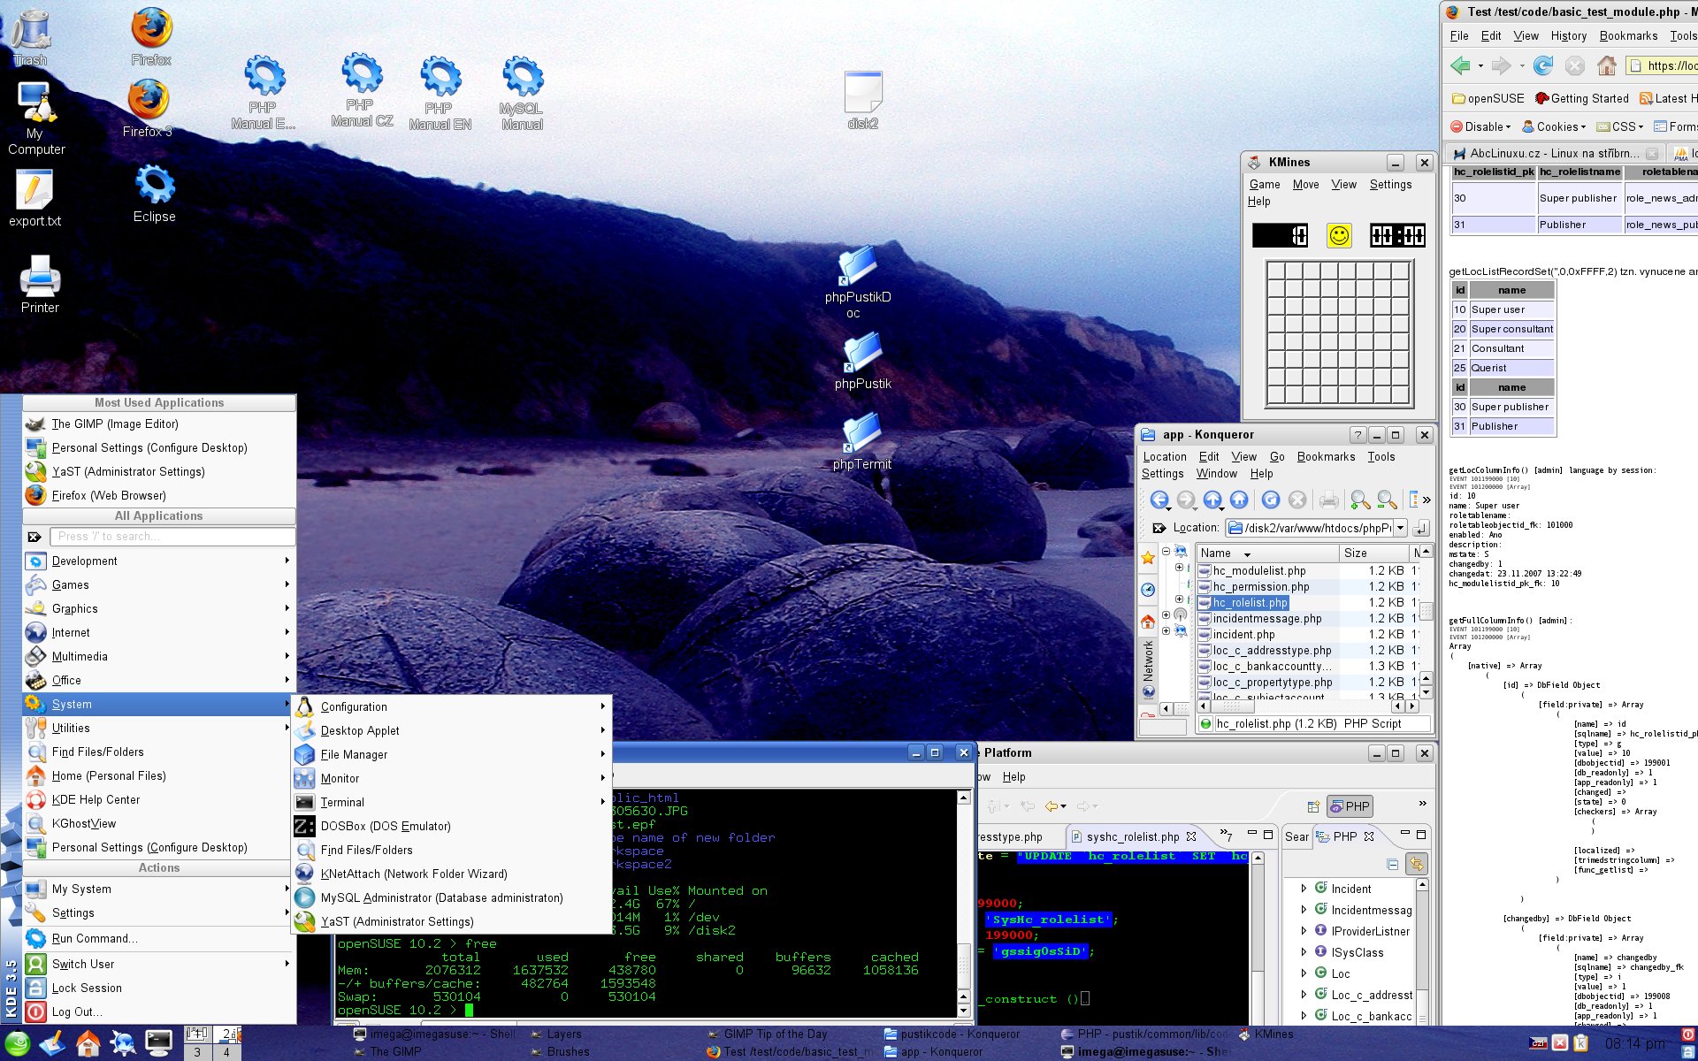1698x1061 pixels.
Task: Click the Size column header in Konqueror
Action: click(x=1373, y=553)
